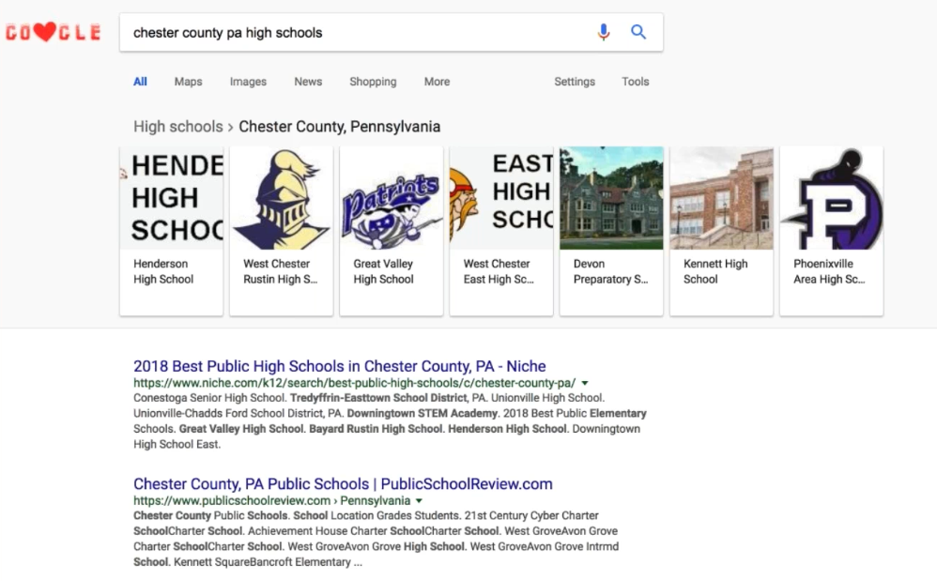Switch to the Images search tab

coord(248,82)
